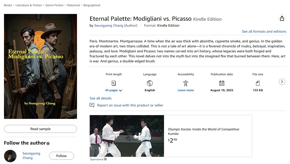The height and width of the screenshot is (164, 290).
Task: Follow author Seungyong Chang
Action: (x=61, y=156)
